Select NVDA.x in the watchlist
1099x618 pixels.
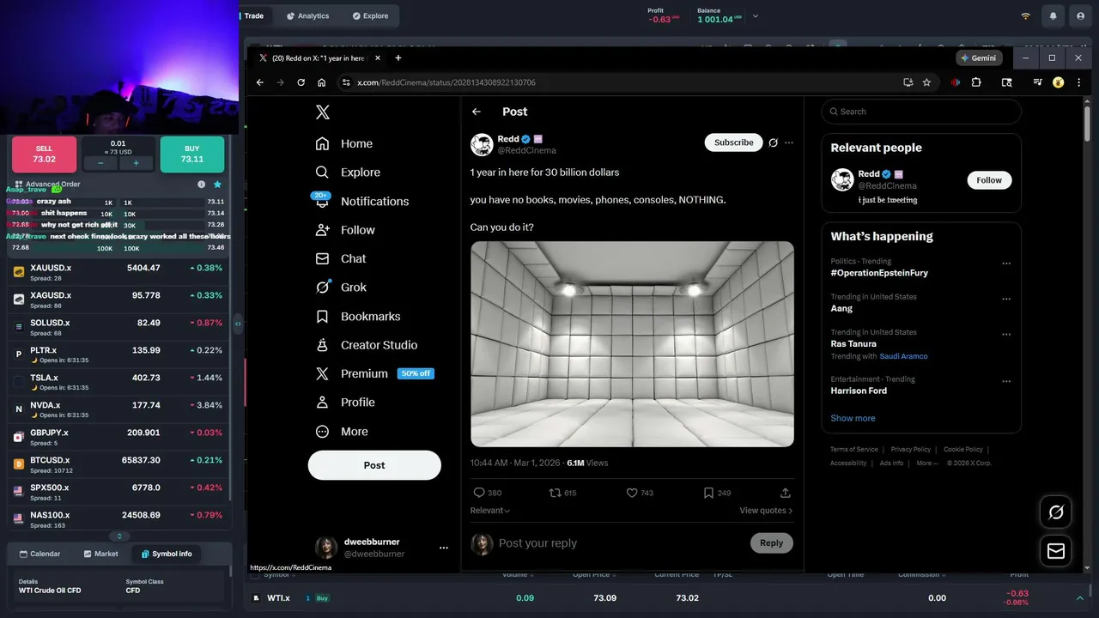tap(118, 409)
